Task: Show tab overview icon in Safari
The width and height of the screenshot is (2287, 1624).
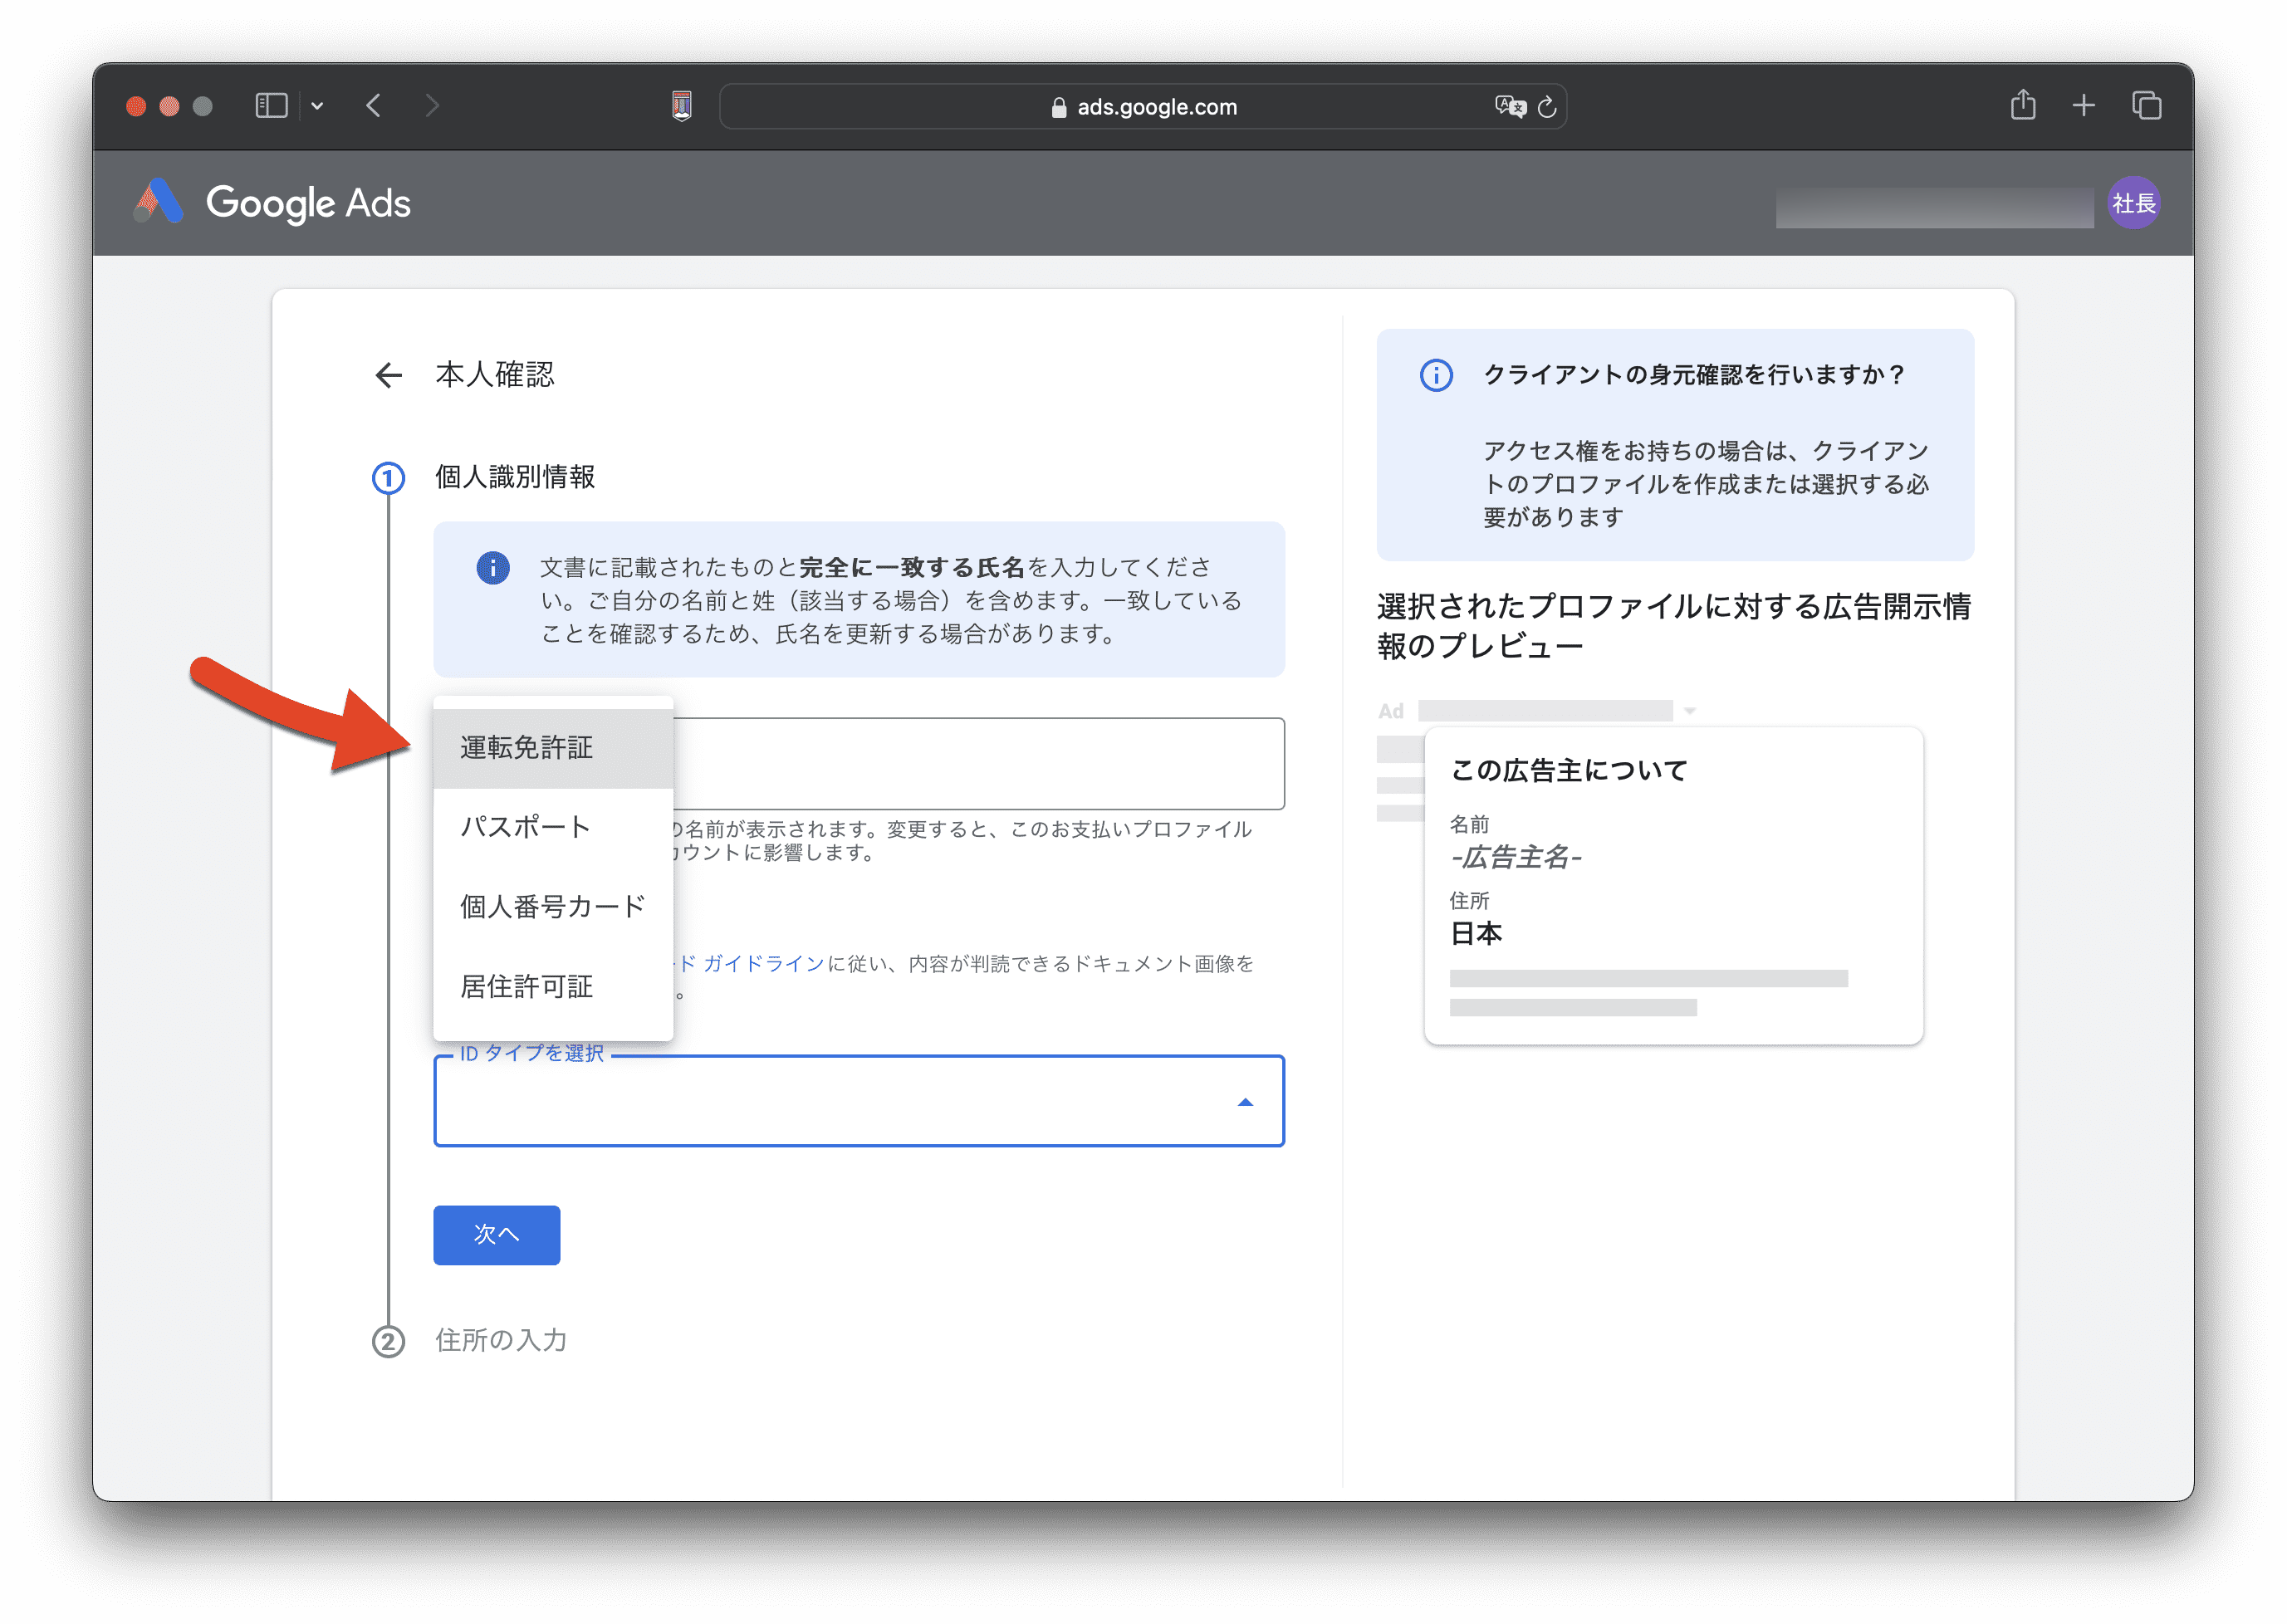Action: click(x=2146, y=105)
